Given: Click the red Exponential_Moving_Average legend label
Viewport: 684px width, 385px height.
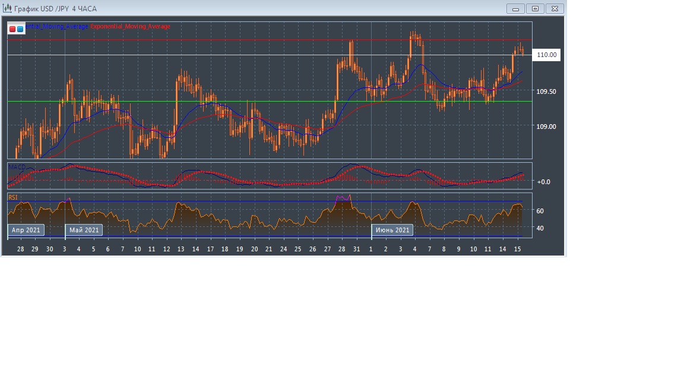Looking at the screenshot, I should [130, 27].
